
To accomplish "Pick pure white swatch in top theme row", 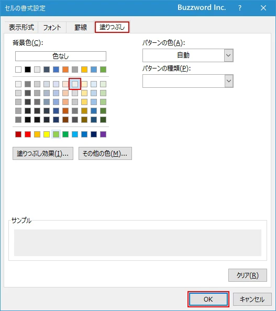I will [x=18, y=70].
